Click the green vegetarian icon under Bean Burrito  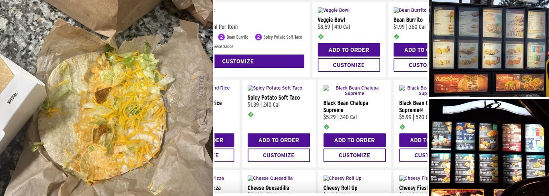point(396,37)
